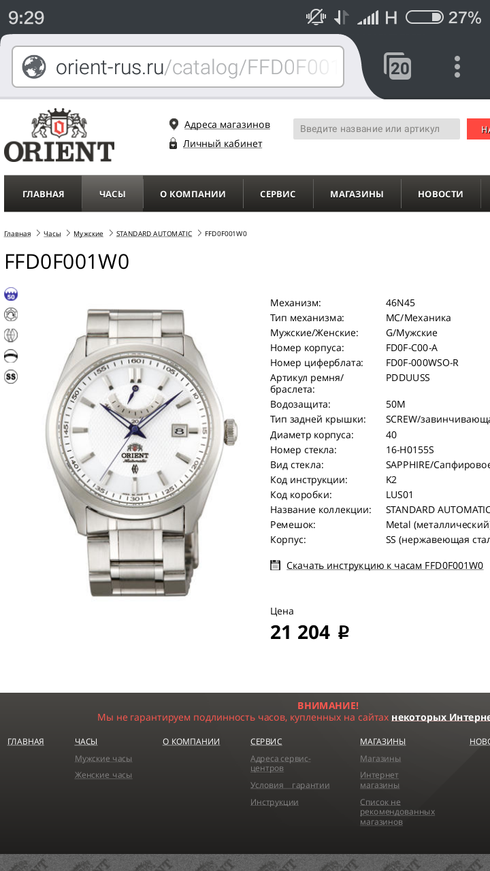Viewport: 490px width, 871px height.
Task: Tap the globe site info icon
Action: (x=34, y=67)
